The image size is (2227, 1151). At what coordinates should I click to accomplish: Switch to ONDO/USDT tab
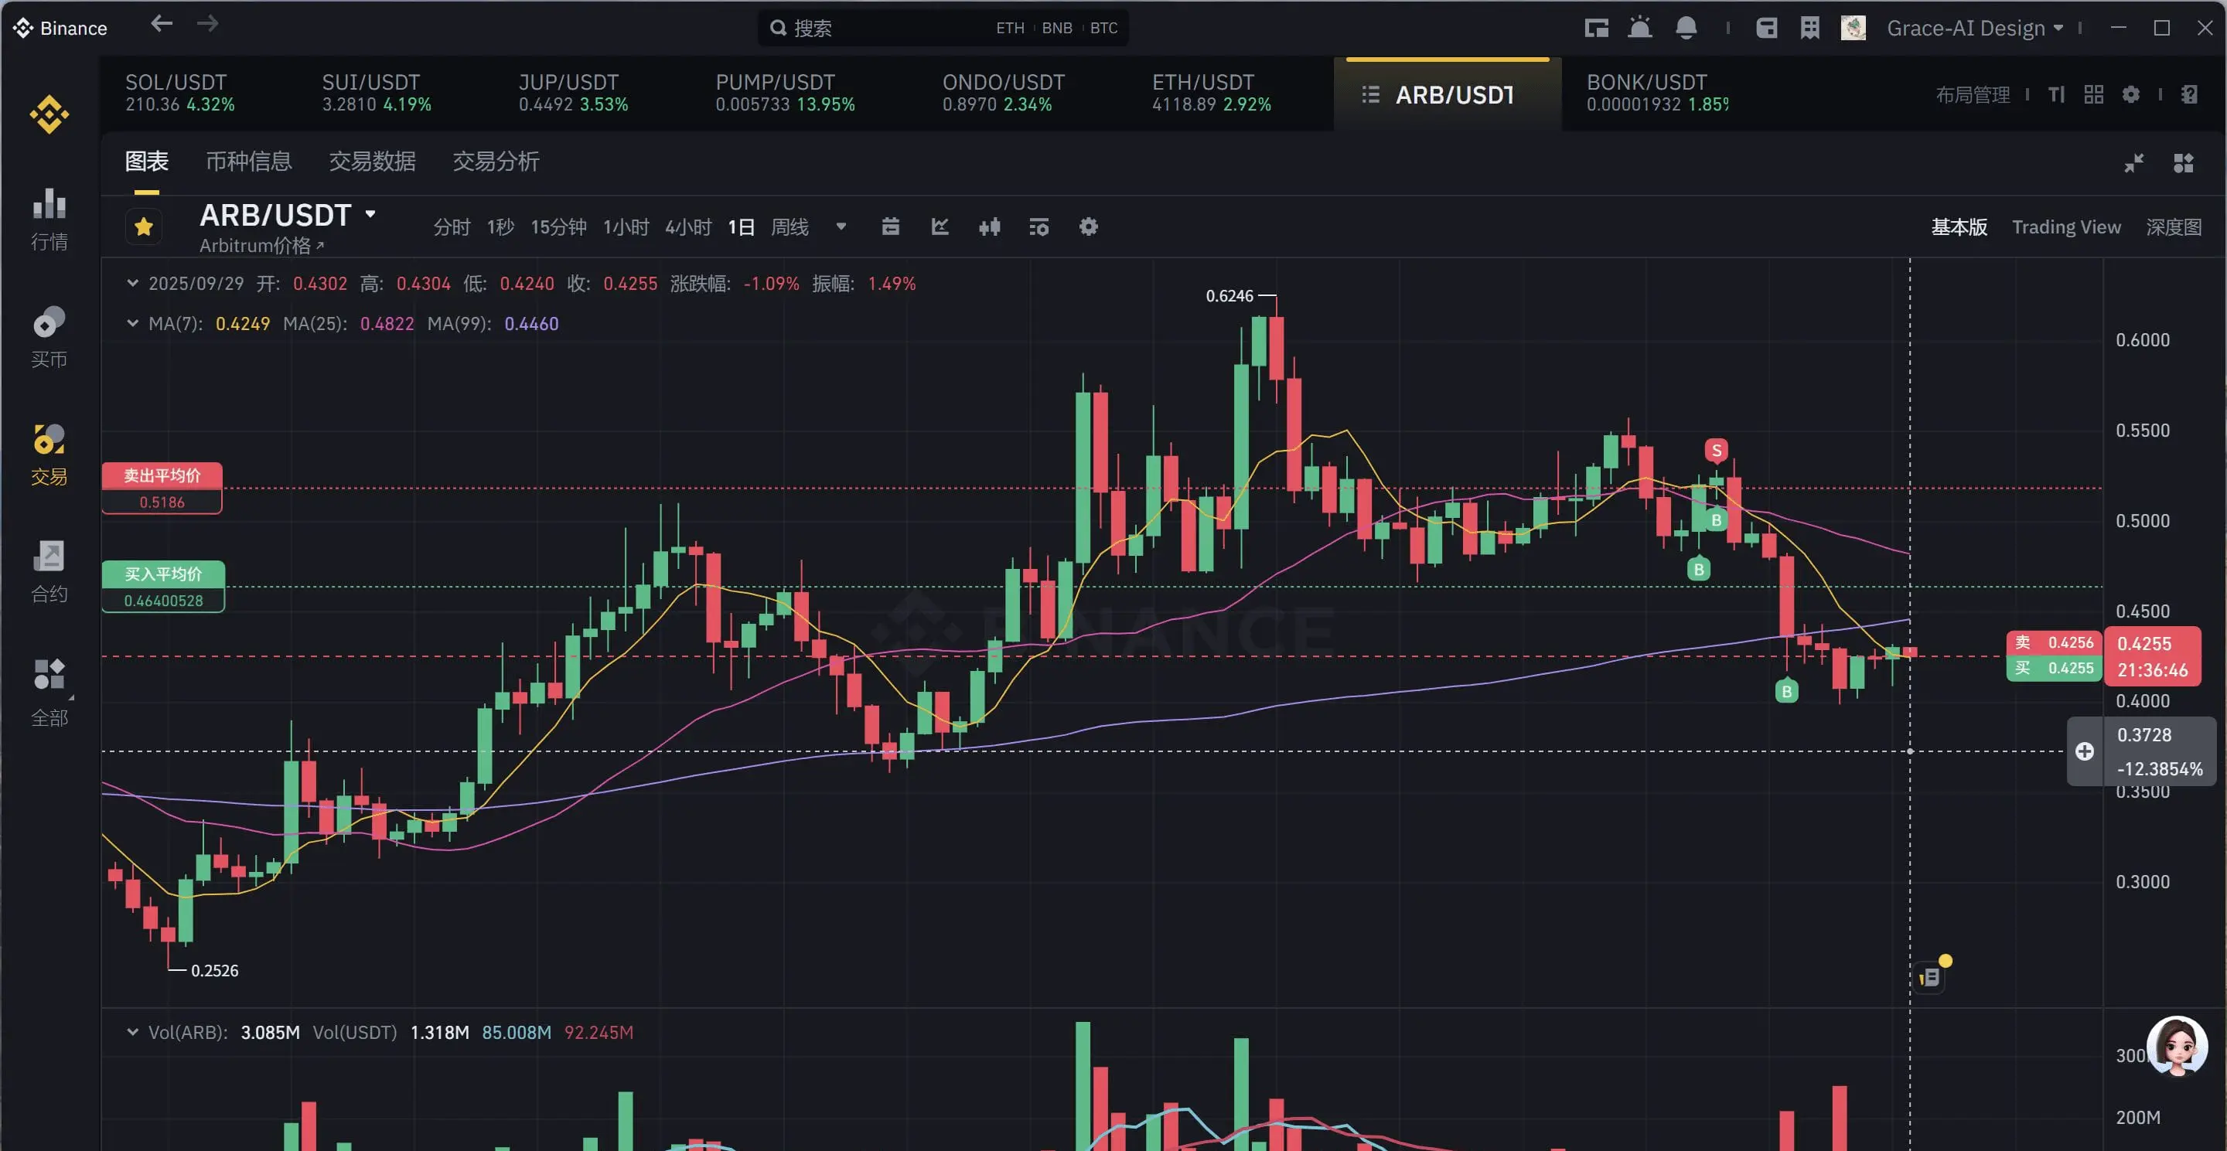click(x=1003, y=93)
